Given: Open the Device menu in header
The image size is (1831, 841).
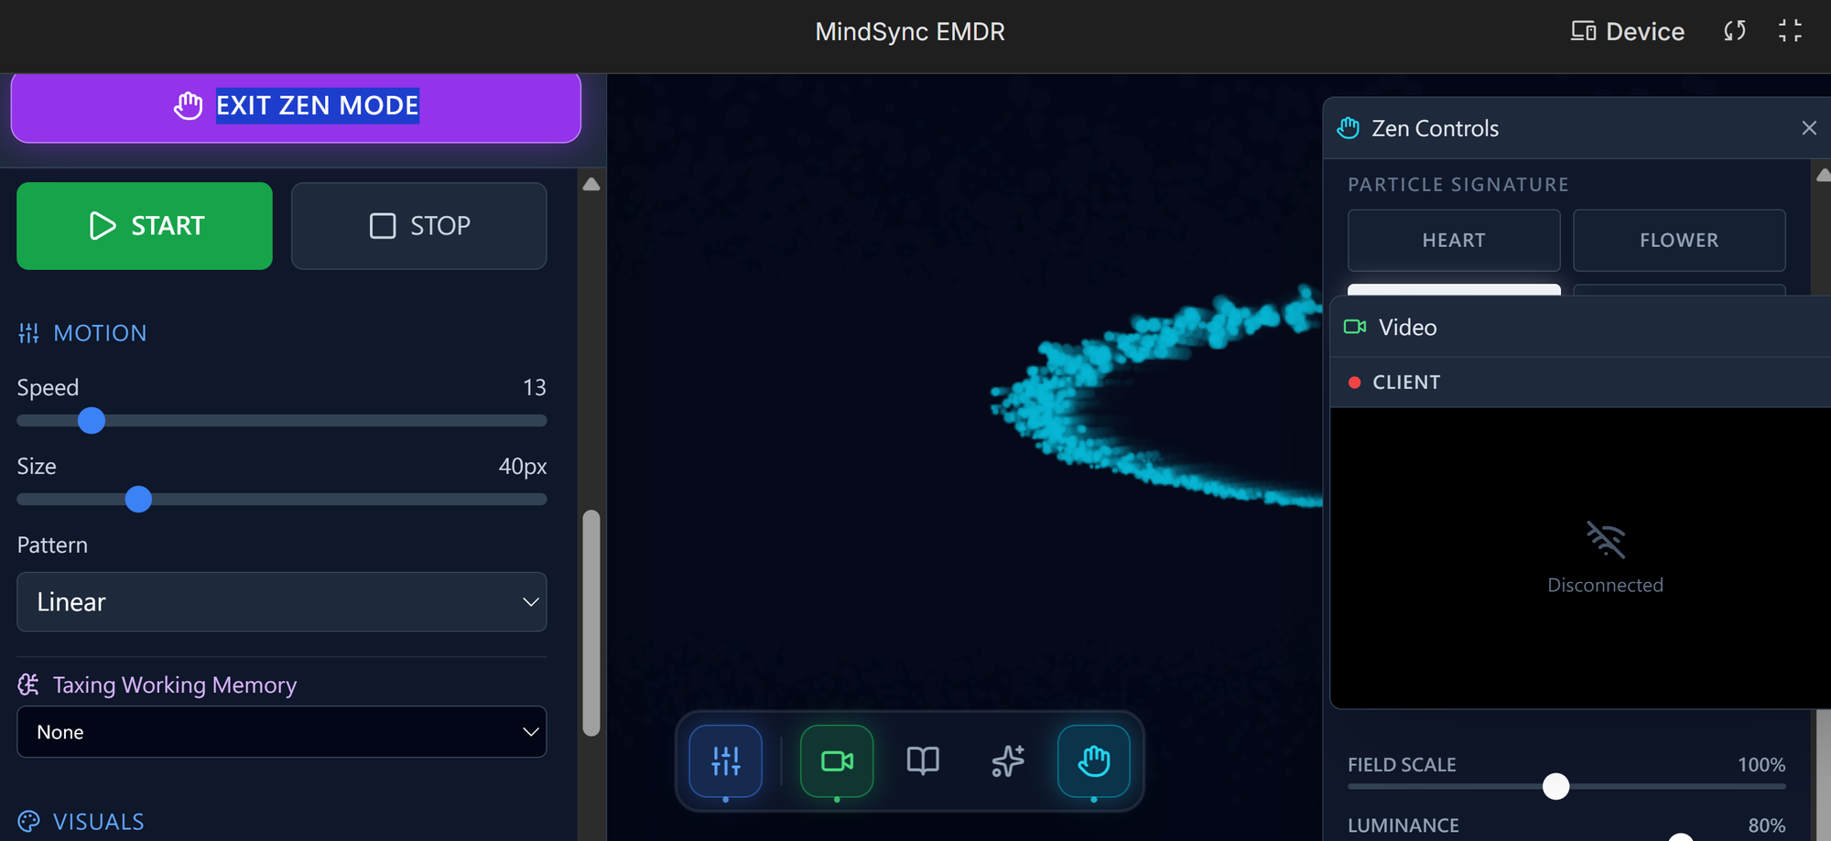Looking at the screenshot, I should click(1628, 31).
